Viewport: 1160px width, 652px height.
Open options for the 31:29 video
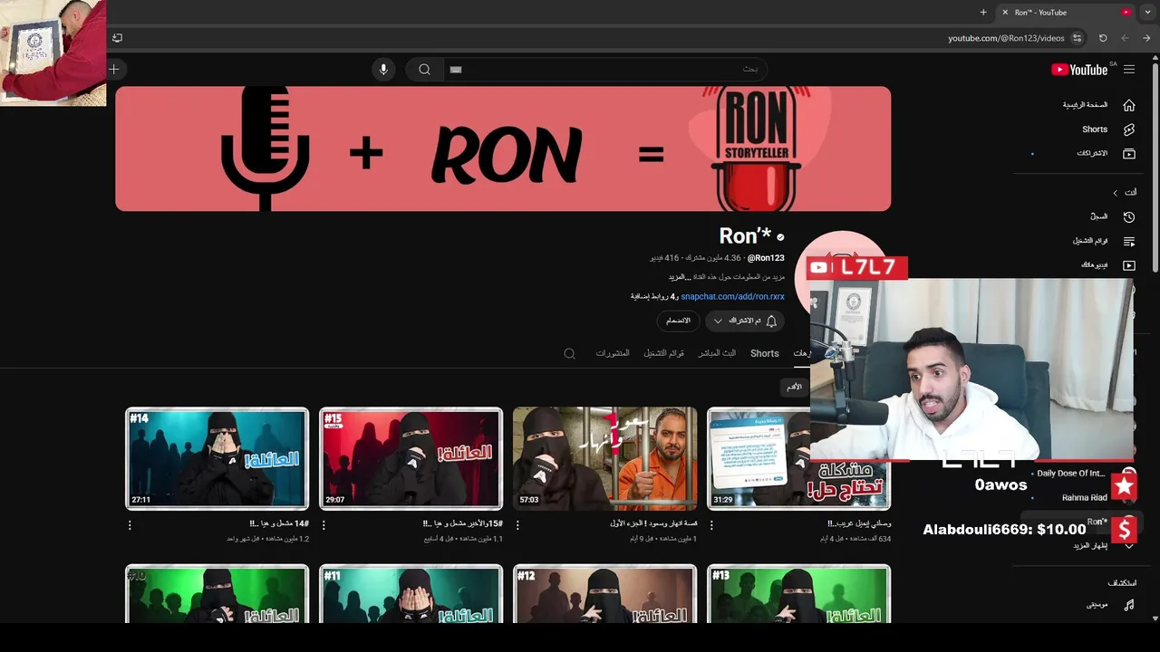pos(711,524)
